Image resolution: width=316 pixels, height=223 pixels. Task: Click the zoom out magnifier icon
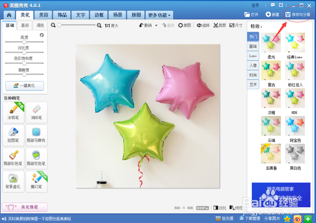pos(53,25)
